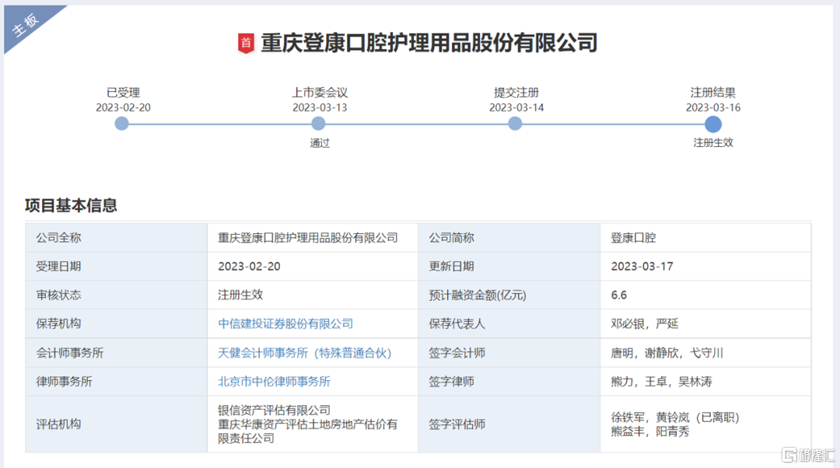Open the 天健会计师事务所 (特殊普通合伙) link
The width and height of the screenshot is (840, 468).
tap(304, 353)
